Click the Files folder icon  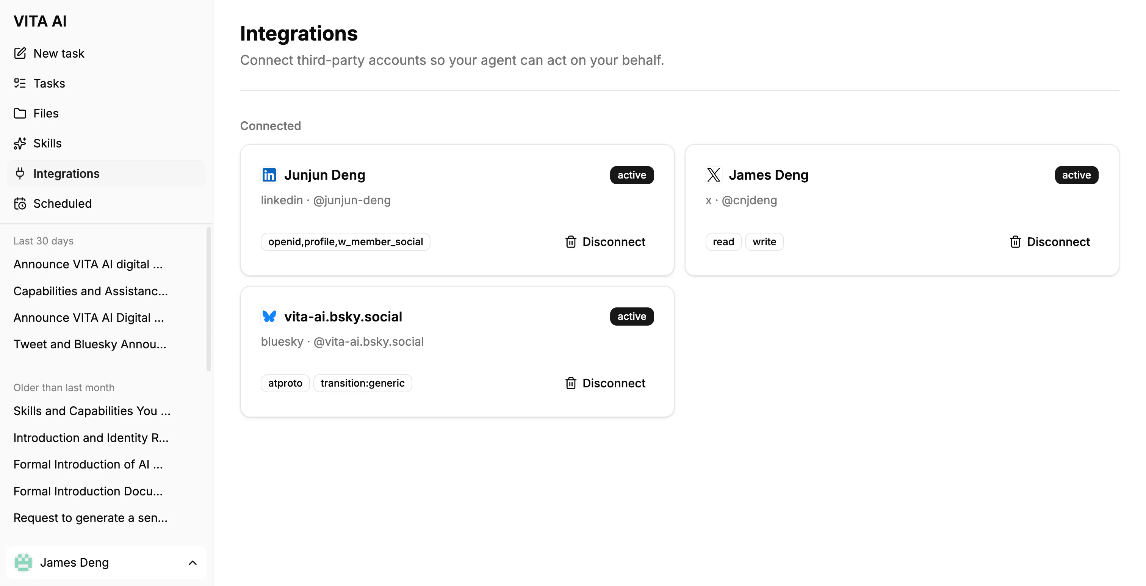[x=20, y=113]
